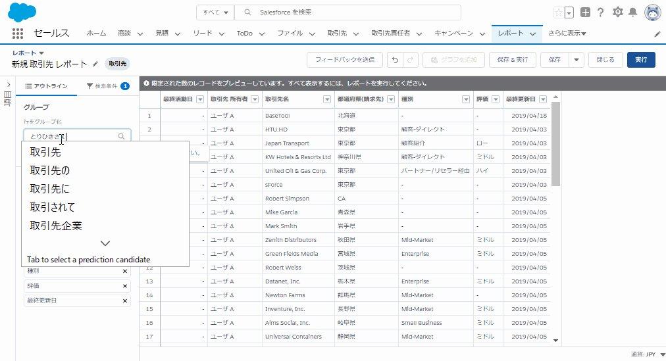Open the 評価 column menu arrow
Image resolution: width=666 pixels, height=361 pixels.
(x=496, y=99)
